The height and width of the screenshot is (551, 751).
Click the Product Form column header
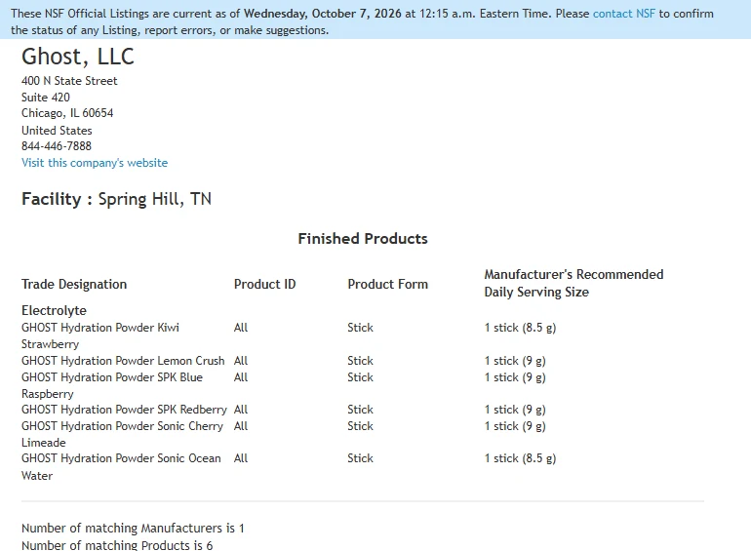point(387,285)
